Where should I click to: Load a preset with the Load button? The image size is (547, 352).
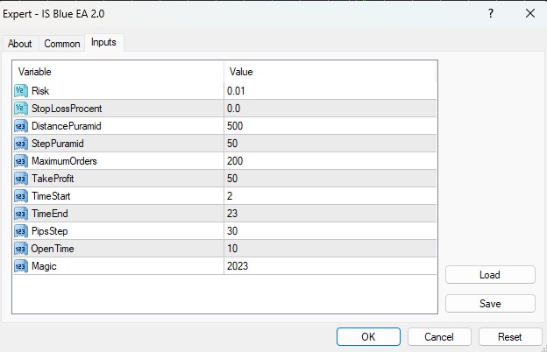[490, 275]
